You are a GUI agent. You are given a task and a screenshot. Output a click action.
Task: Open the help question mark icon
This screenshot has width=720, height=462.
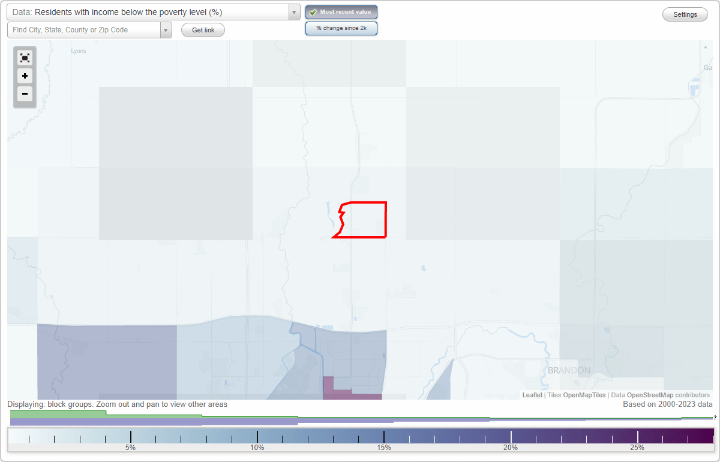point(715,419)
